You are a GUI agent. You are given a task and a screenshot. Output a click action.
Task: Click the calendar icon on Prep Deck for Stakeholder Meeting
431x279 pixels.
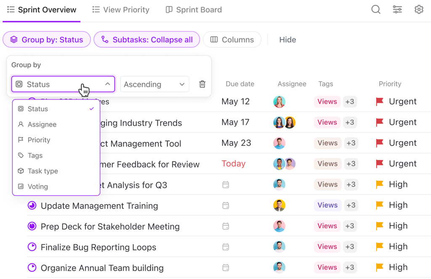click(x=226, y=226)
